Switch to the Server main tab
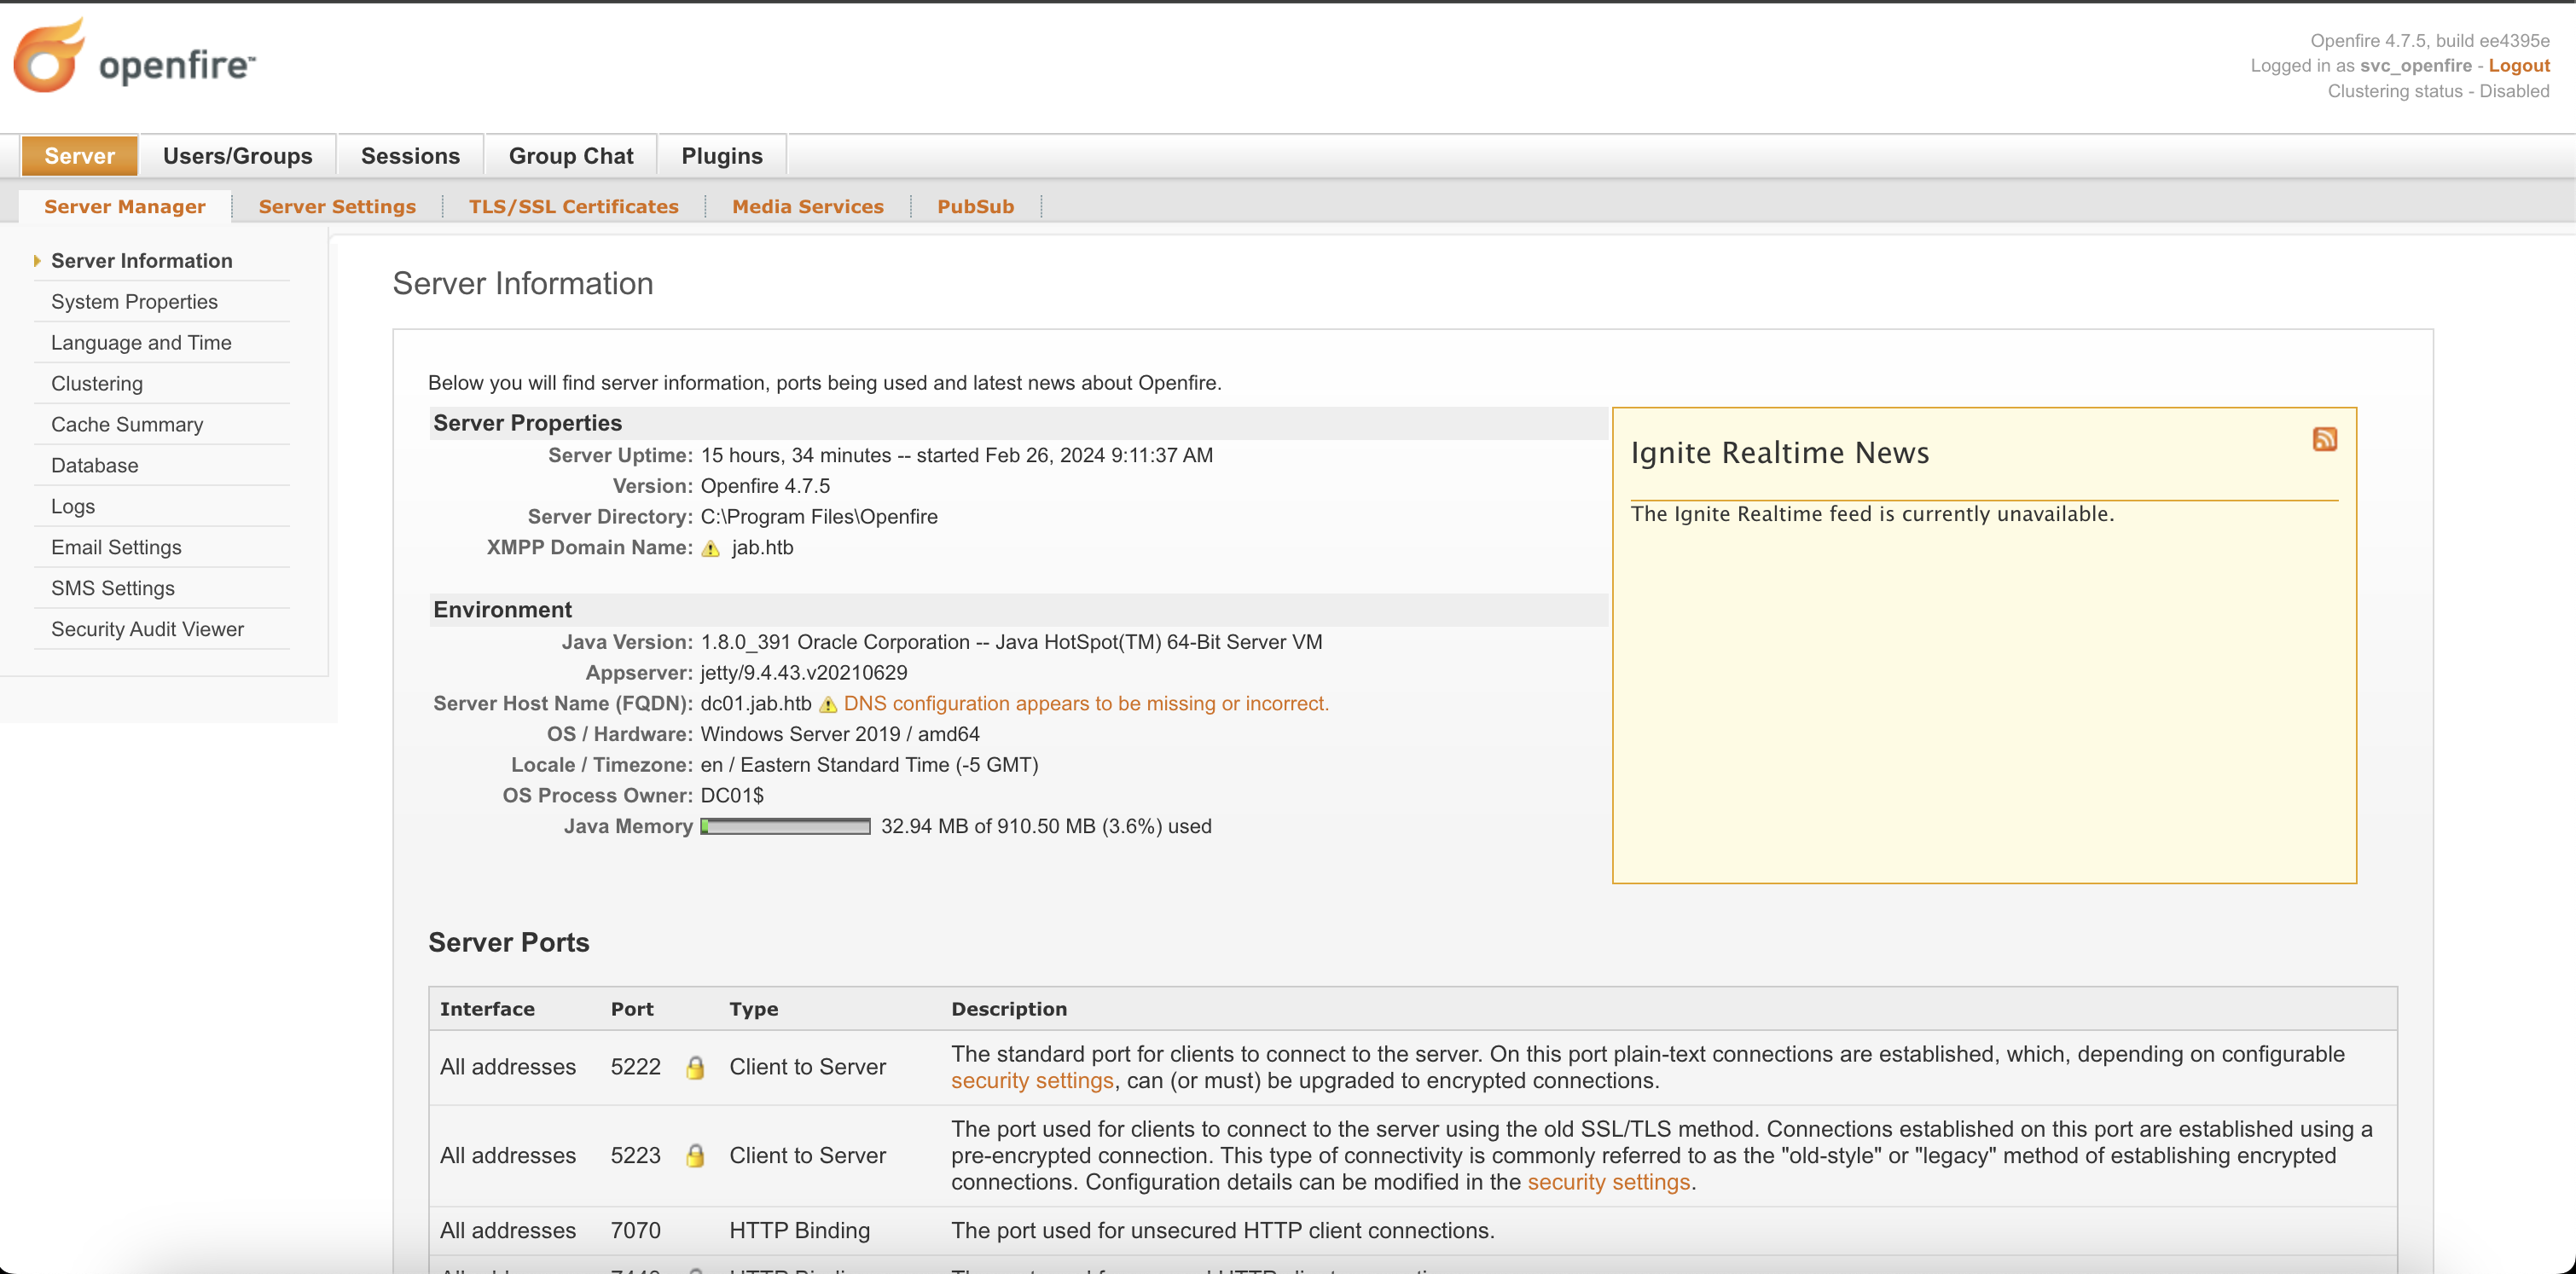 click(79, 156)
